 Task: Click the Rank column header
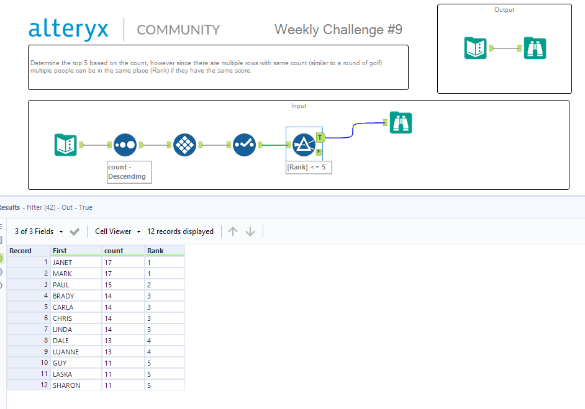[165, 251]
